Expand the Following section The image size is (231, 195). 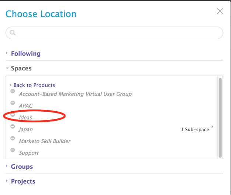click(25, 53)
